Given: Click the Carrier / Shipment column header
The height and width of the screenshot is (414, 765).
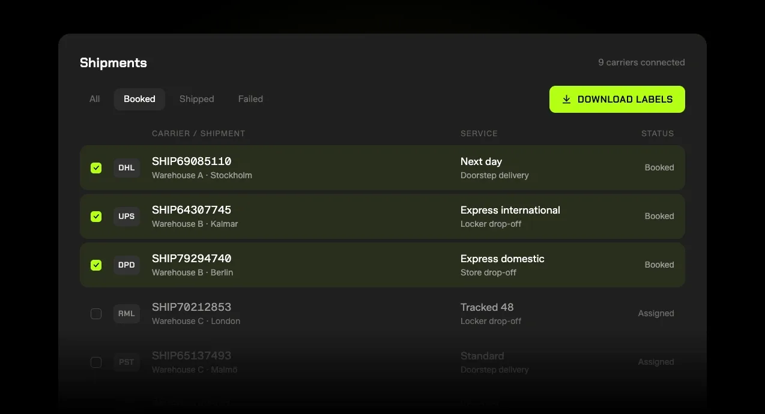Looking at the screenshot, I should (x=199, y=134).
